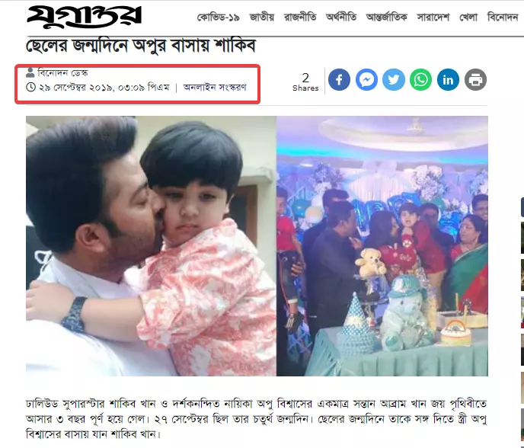Tweet the article with Twitter icon

tap(394, 79)
